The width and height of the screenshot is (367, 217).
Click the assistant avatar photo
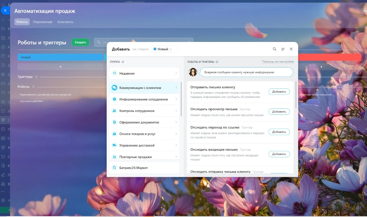click(193, 72)
